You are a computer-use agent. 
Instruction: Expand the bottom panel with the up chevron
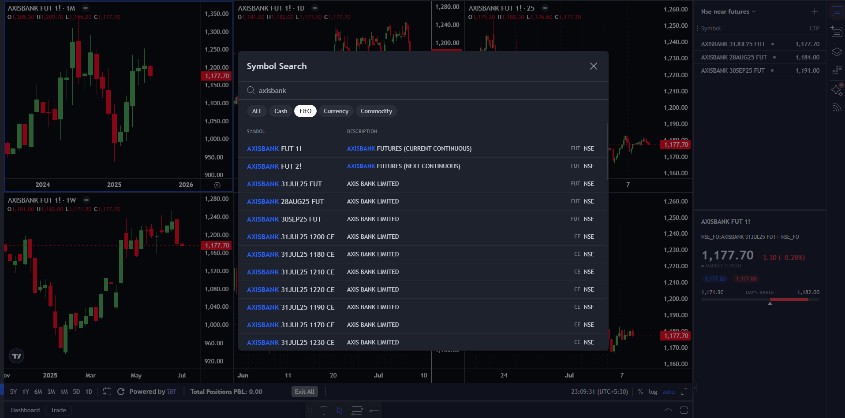coord(669,410)
